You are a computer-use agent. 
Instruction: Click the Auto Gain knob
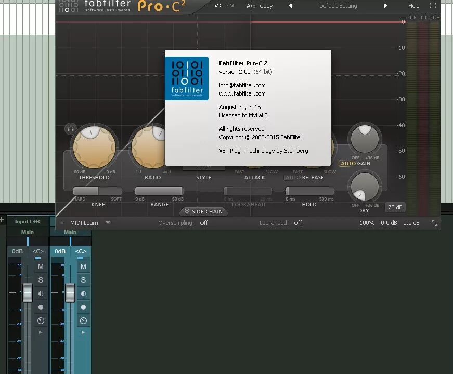point(365,139)
